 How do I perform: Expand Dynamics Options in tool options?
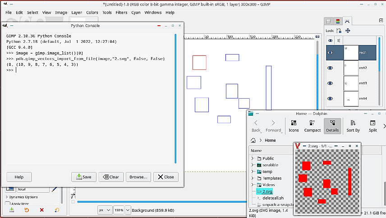[22, 197]
